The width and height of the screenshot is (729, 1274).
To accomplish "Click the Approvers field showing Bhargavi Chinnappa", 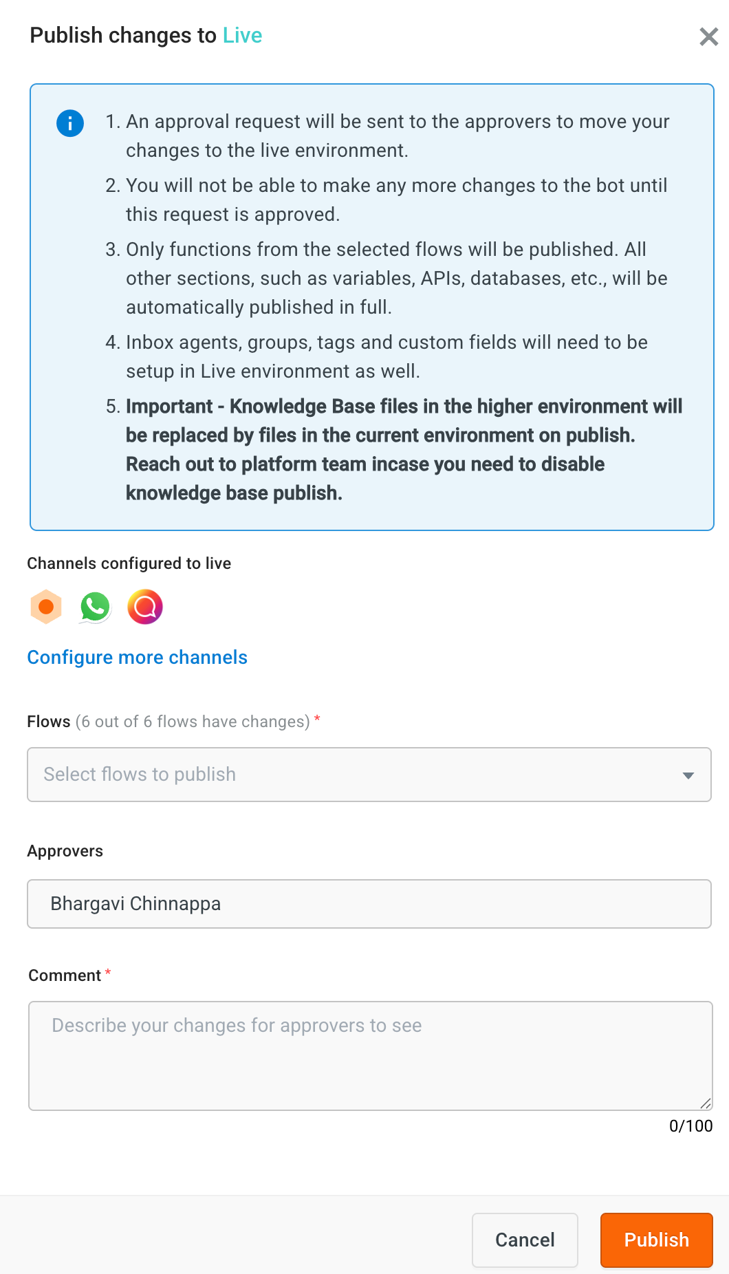I will tap(369, 904).
